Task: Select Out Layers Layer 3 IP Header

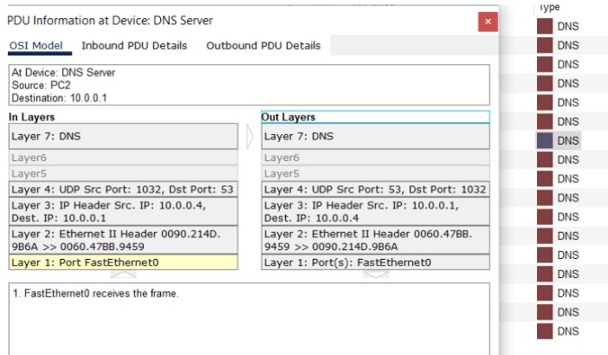Action: (375, 212)
